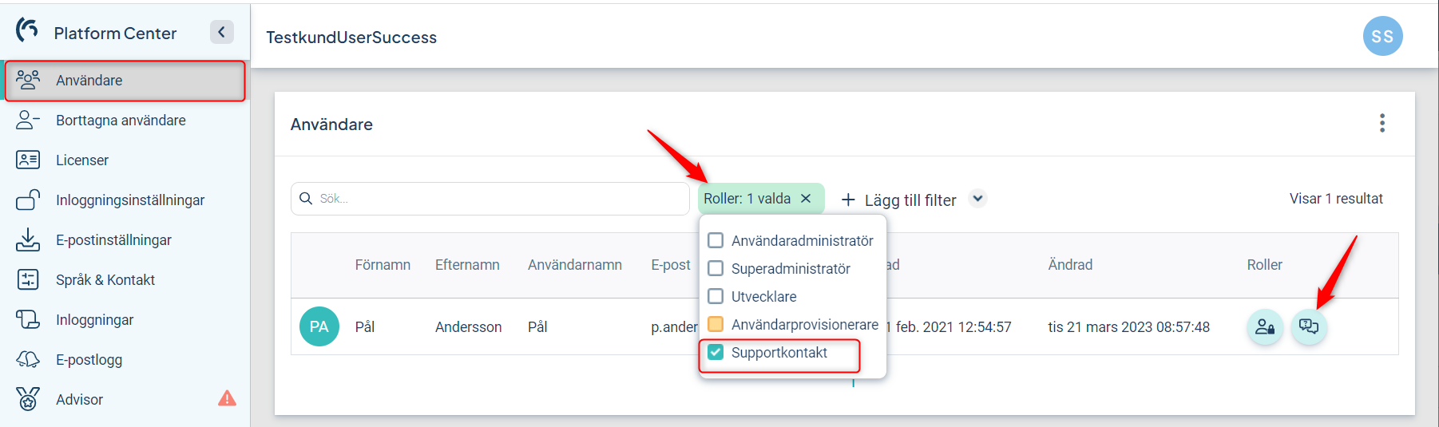Uncheck the Supportkontakt checkbox
This screenshot has width=1439, height=427.
click(716, 352)
